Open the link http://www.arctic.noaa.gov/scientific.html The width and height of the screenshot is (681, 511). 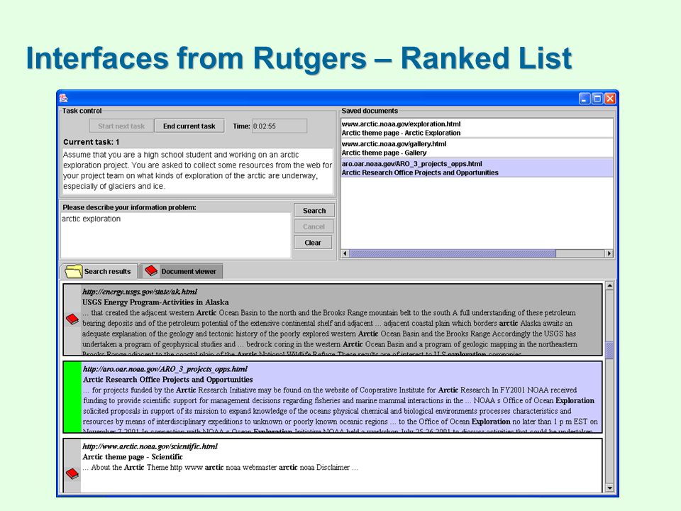click(150, 446)
